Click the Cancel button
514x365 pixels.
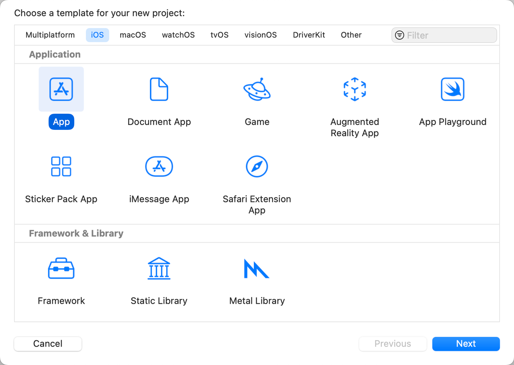click(48, 344)
